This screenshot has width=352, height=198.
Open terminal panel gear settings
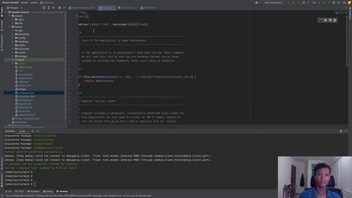pos(341,131)
